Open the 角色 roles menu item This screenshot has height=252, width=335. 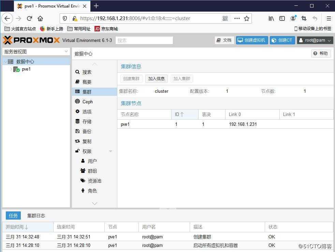[x=94, y=191]
